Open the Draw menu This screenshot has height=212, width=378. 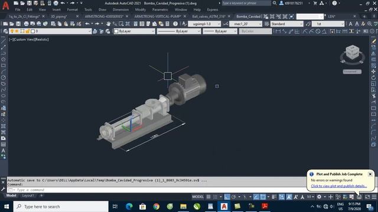tap(102, 9)
